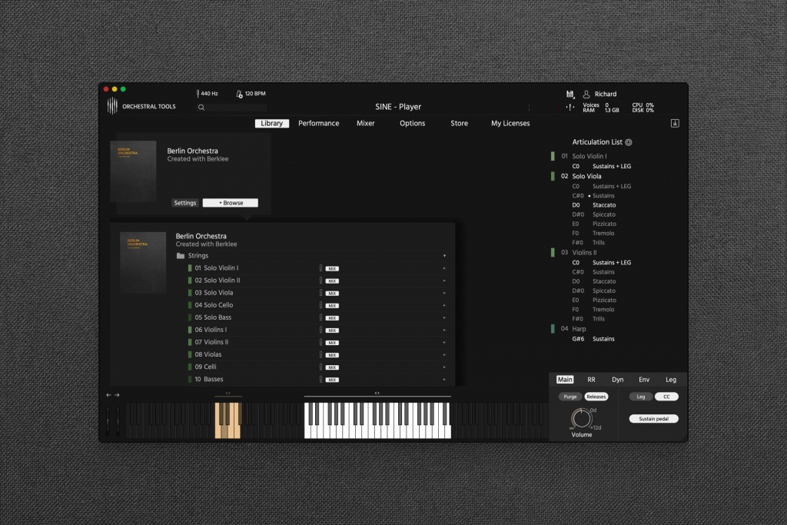Click the MIDI panic exclamation icon

[570, 107]
